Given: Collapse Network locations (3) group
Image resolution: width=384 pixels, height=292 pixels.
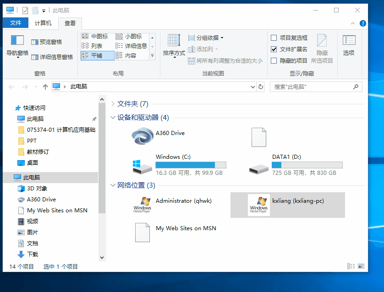Looking at the screenshot, I should pyautogui.click(x=113, y=185).
